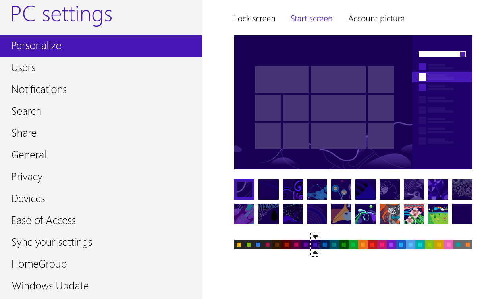The height and width of the screenshot is (299, 482).
Task: Choose the outlined frog face background
Action: tap(389, 189)
